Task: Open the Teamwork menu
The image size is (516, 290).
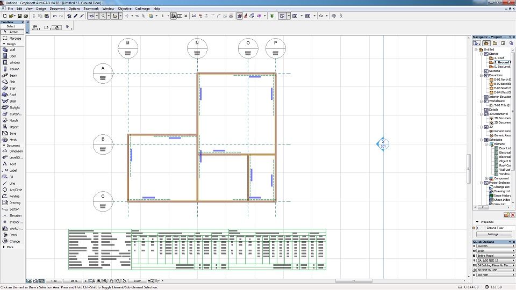Action: click(x=91, y=9)
